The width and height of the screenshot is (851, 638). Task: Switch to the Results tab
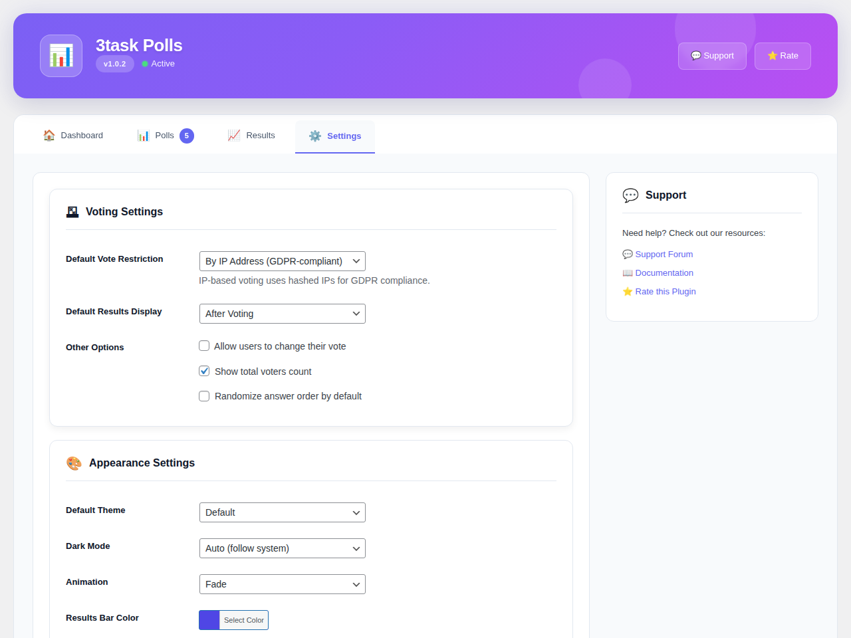[x=251, y=136]
